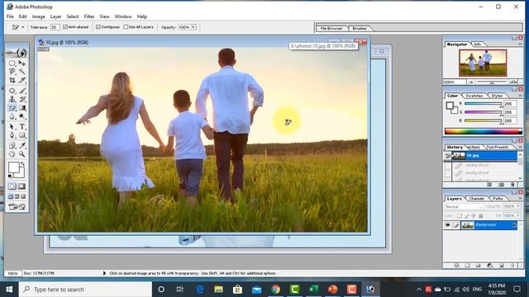Select the Path Selection tool
Viewport: 529px width, 297px height.
tap(12, 127)
